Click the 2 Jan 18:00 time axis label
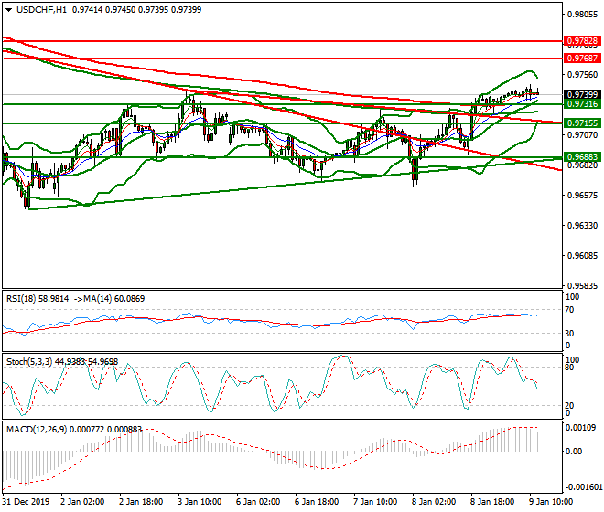This screenshot has height=512, width=604. click(x=141, y=502)
